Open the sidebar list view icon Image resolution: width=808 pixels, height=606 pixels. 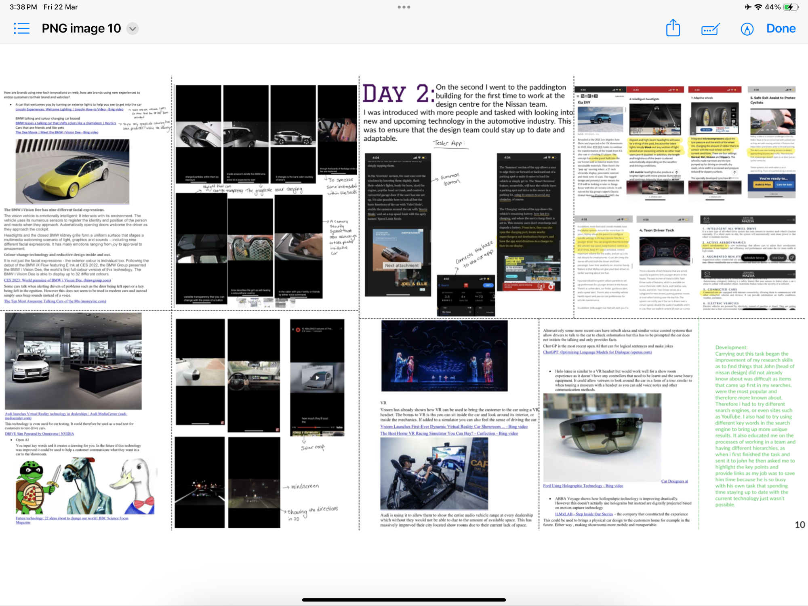(x=22, y=28)
